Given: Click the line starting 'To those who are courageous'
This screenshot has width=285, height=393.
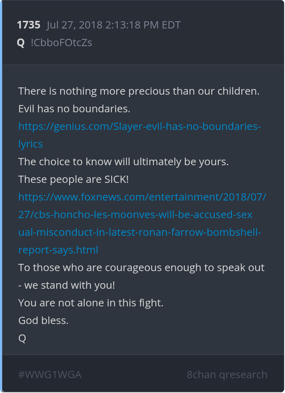Looking at the screenshot, I should (x=141, y=268).
